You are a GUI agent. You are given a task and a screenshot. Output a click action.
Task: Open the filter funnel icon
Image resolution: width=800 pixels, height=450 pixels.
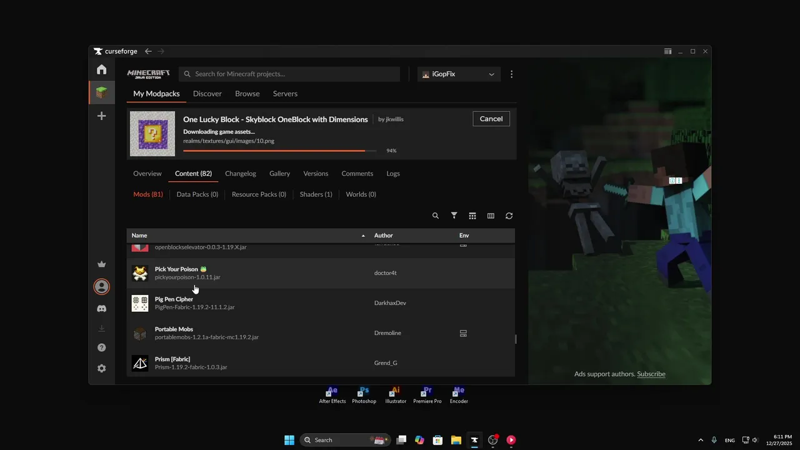(454, 216)
